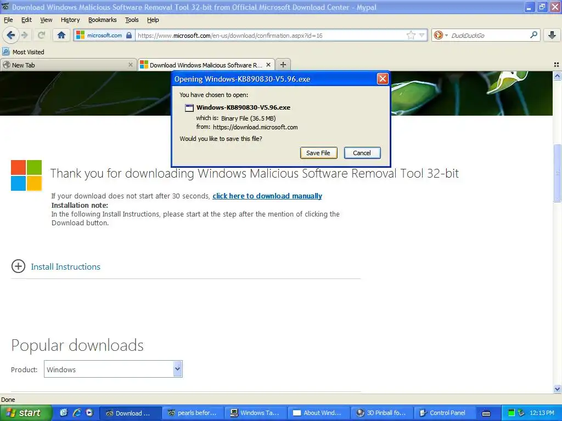Screen dimensions: 562x421
Task: Reload the page with the refresh icon
Action: coord(41,35)
